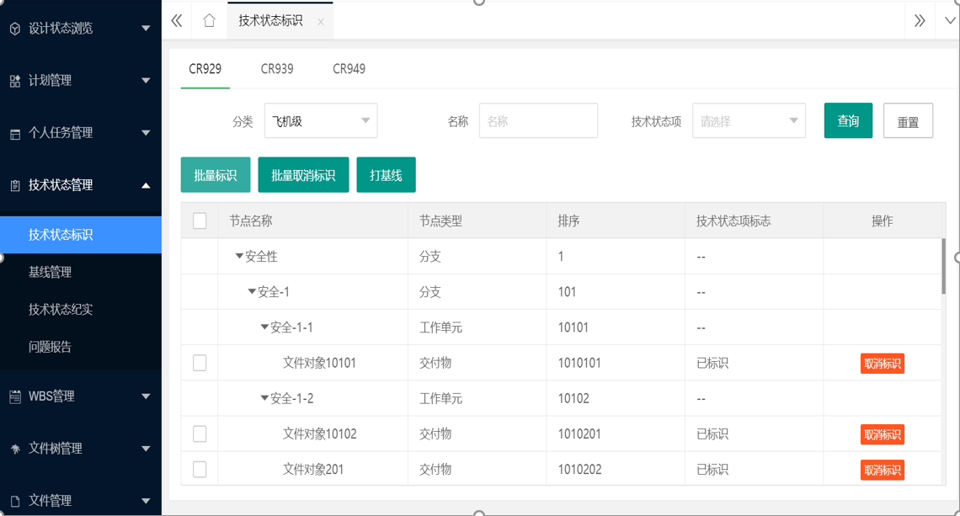This screenshot has width=960, height=516.
Task: Close the 技术状态标识 tab
Action: (x=321, y=22)
